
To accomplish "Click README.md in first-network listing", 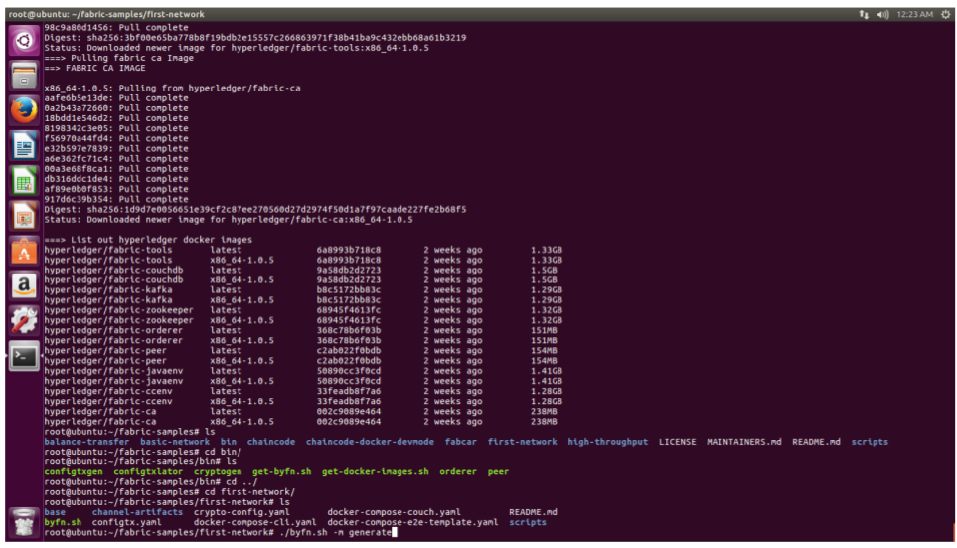I will pos(533,512).
